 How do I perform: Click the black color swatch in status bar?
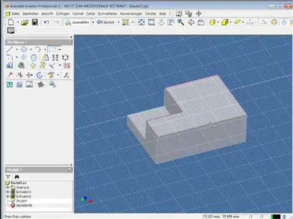[277, 217]
